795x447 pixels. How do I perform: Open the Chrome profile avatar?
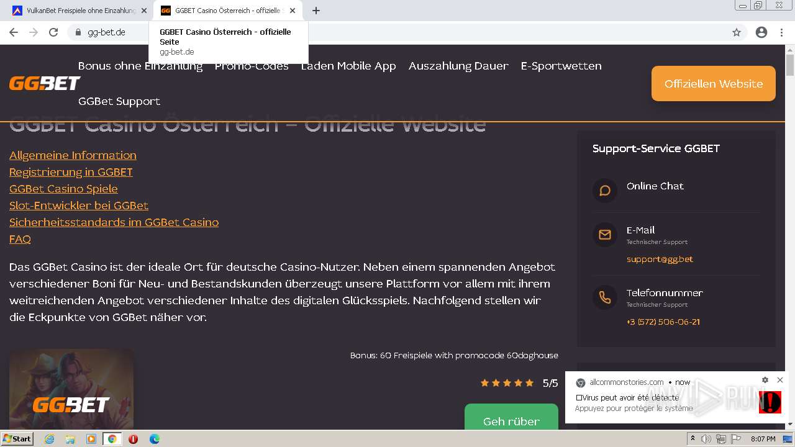(761, 32)
